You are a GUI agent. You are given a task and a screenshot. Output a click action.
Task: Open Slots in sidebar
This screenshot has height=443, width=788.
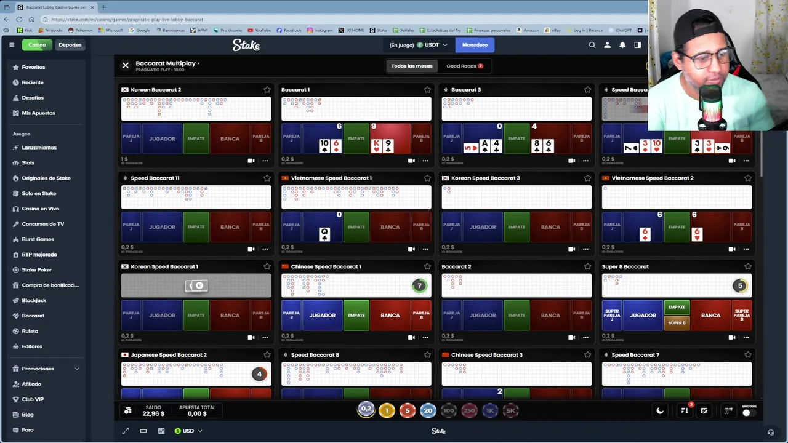28,162
